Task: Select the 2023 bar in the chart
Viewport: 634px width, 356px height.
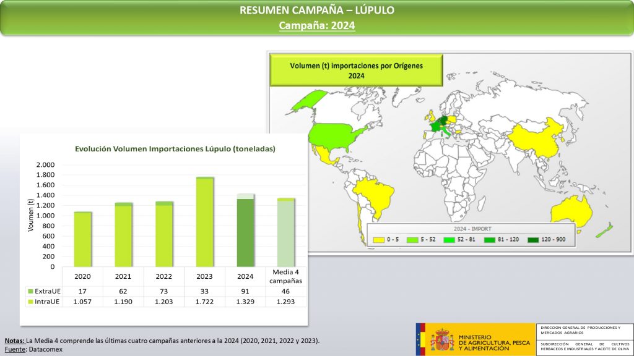Action: [x=205, y=222]
